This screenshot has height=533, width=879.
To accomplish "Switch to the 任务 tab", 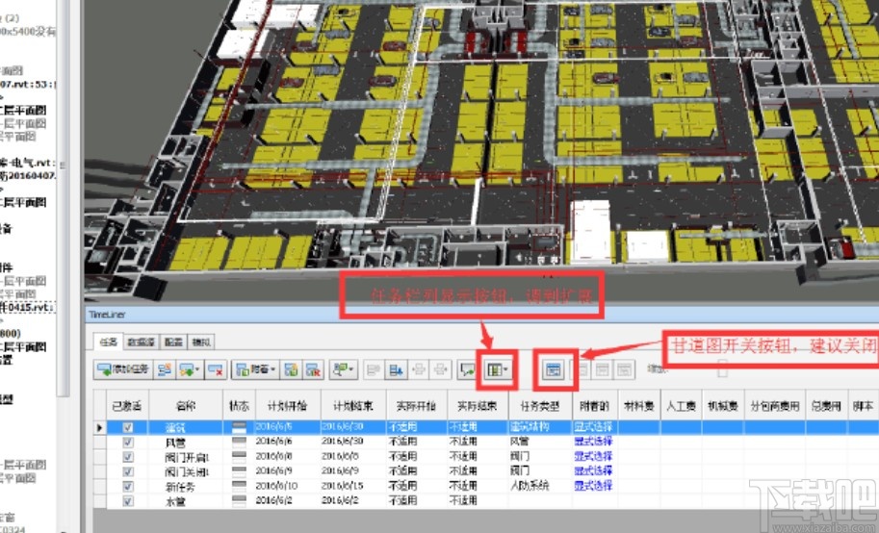I will coord(108,342).
